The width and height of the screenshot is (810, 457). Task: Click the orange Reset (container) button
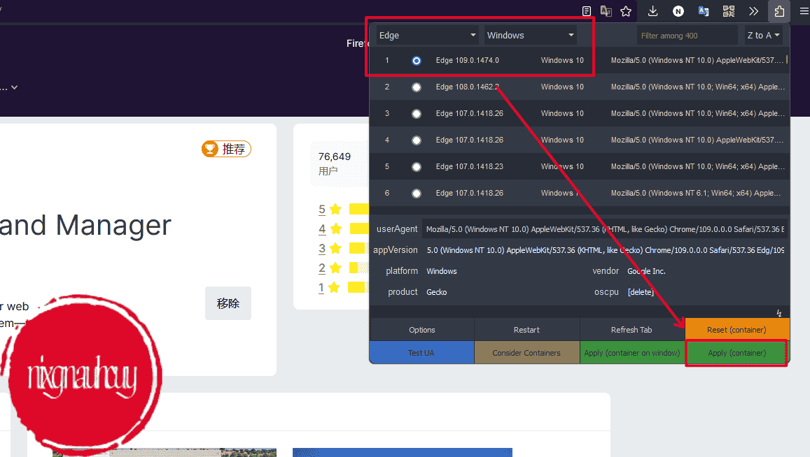[x=736, y=330]
